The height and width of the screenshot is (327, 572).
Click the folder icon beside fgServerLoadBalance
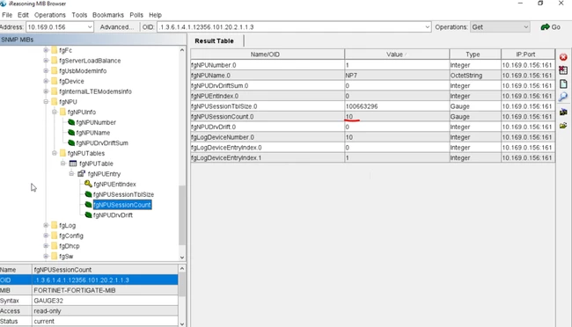click(x=55, y=61)
